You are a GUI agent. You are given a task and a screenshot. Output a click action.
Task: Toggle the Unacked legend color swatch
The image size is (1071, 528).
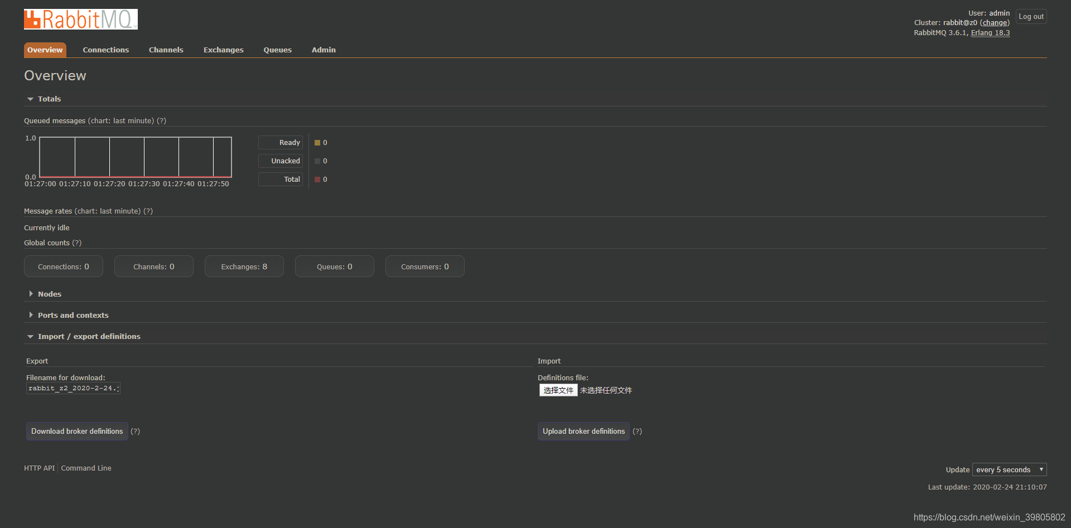coord(317,161)
